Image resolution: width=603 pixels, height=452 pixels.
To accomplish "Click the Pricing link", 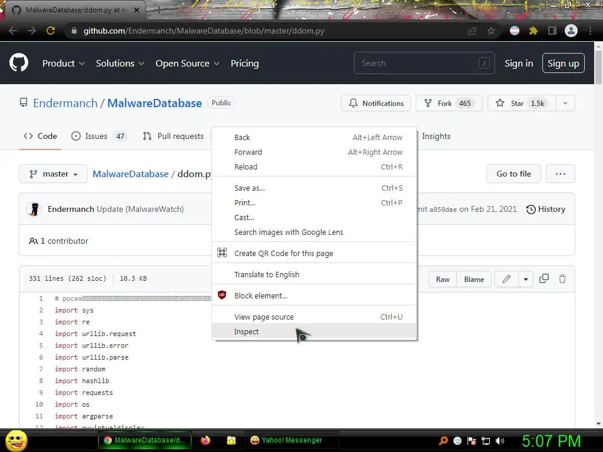I will tap(244, 64).
